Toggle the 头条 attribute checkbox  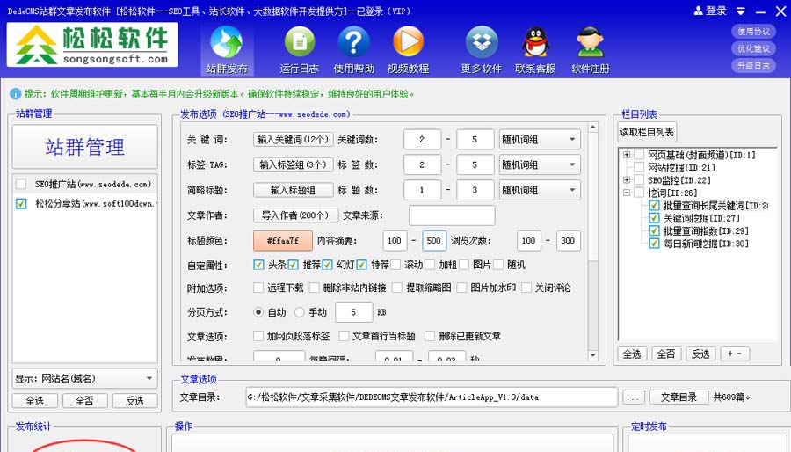coord(258,265)
